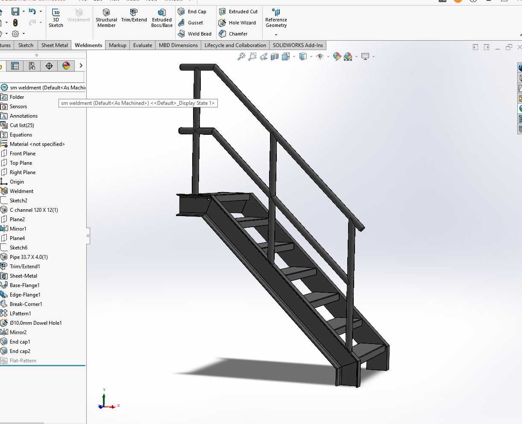
Task: Open the Options gear
Action: [x=15, y=34]
